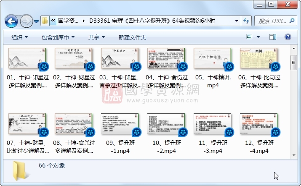Open the view options dropdown arrow
The height and width of the screenshot is (186, 301).
click(258, 37)
